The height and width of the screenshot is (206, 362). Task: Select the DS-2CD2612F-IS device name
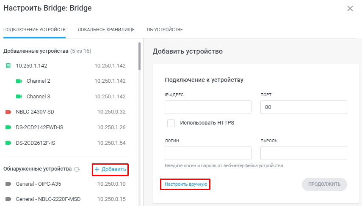point(35,143)
